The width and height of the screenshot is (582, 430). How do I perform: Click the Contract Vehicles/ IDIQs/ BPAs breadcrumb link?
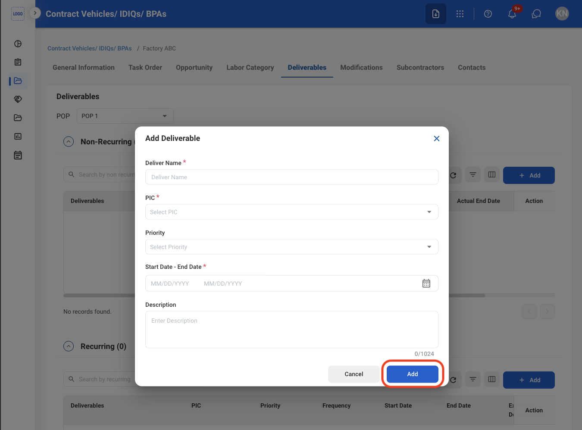click(90, 48)
